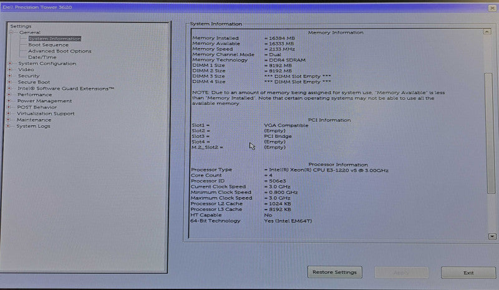Click the Slot1 VGA Compatible entry
The width and height of the screenshot is (499, 290).
(x=286, y=125)
